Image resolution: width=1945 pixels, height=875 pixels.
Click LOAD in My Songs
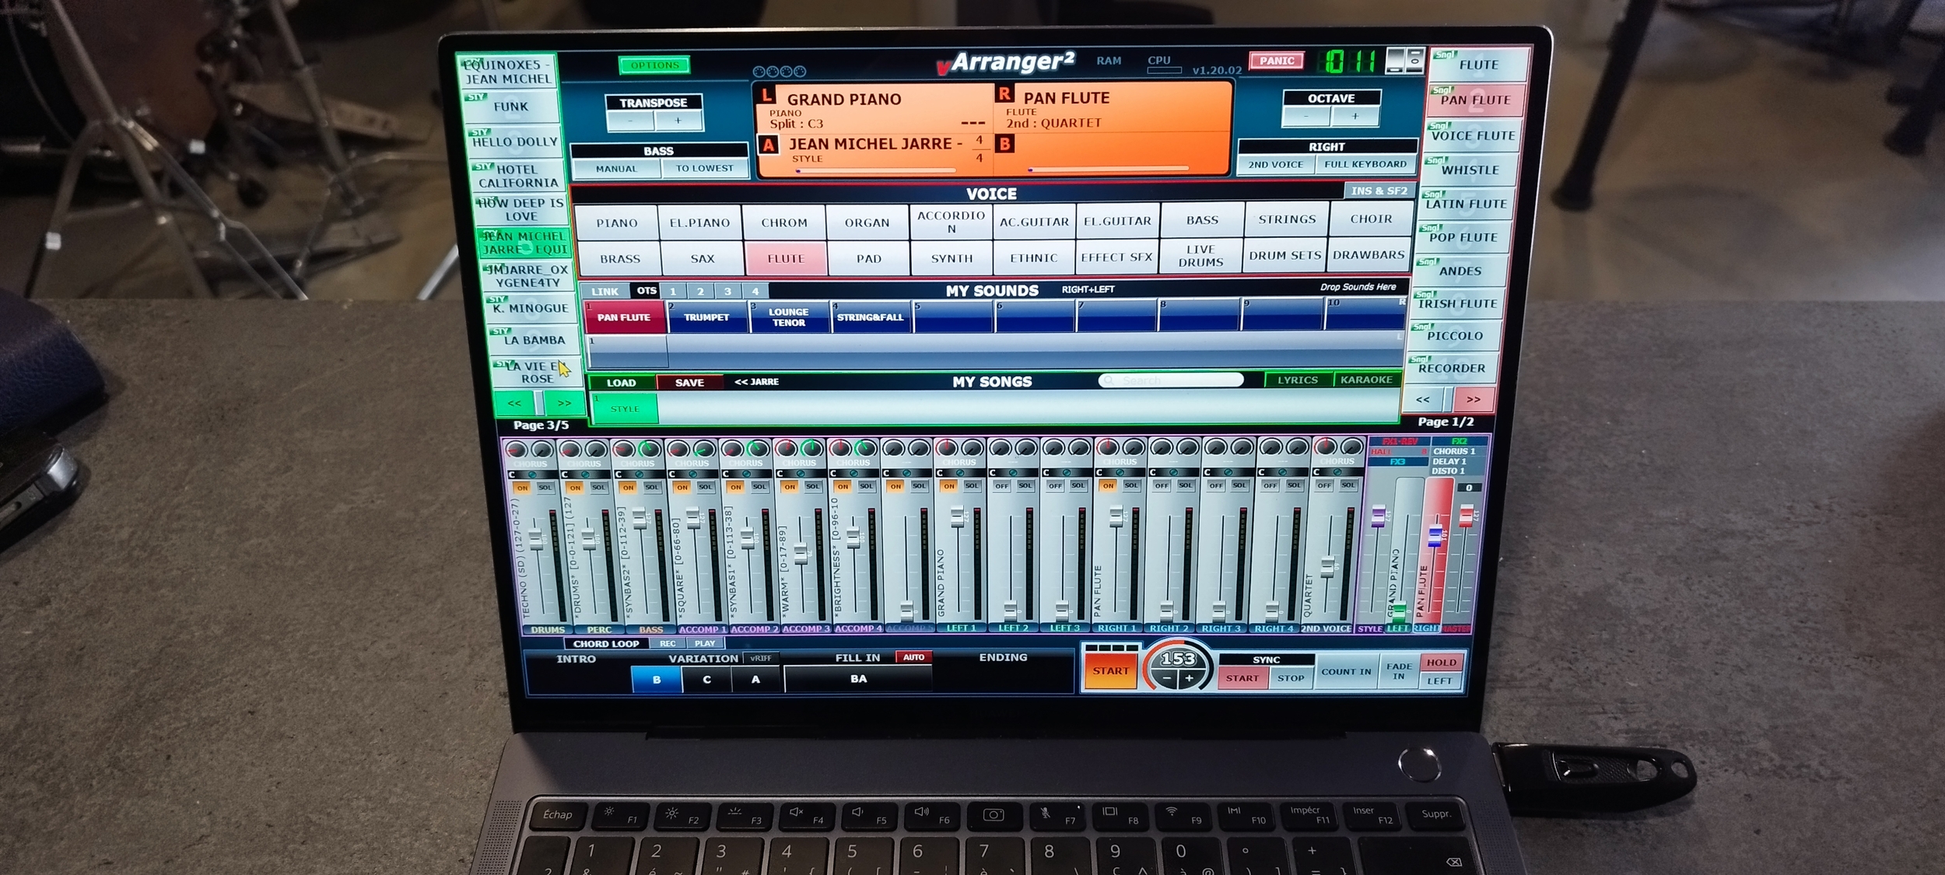pos(621,383)
